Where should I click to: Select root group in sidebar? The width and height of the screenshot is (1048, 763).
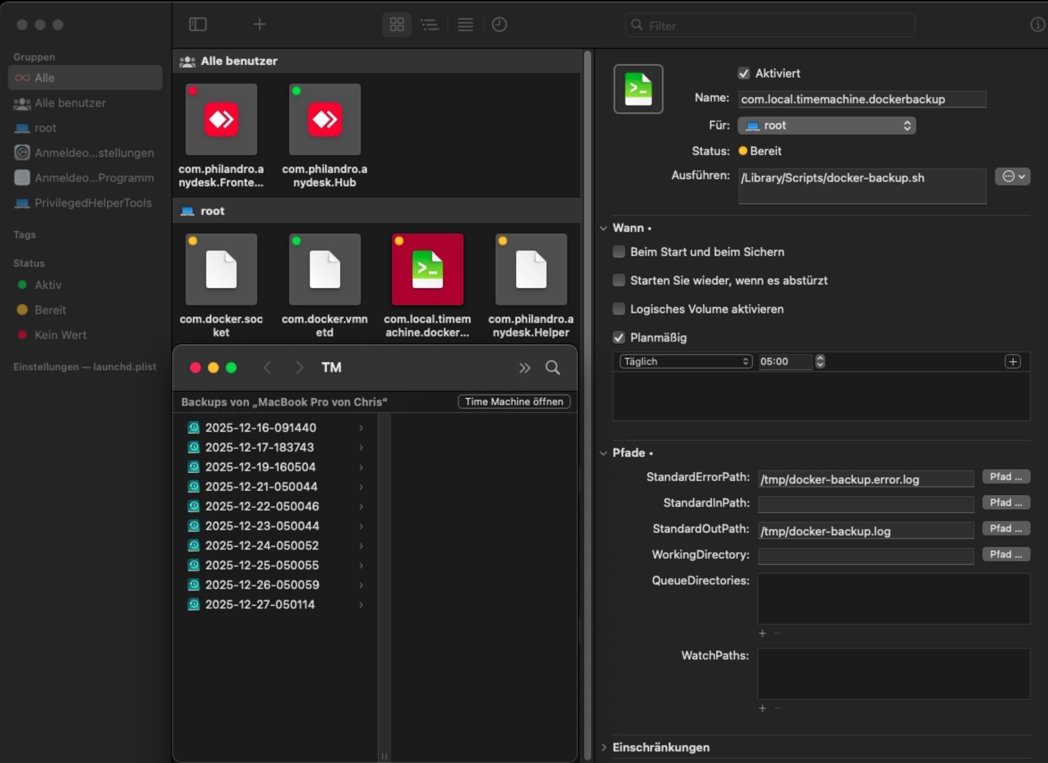(45, 128)
